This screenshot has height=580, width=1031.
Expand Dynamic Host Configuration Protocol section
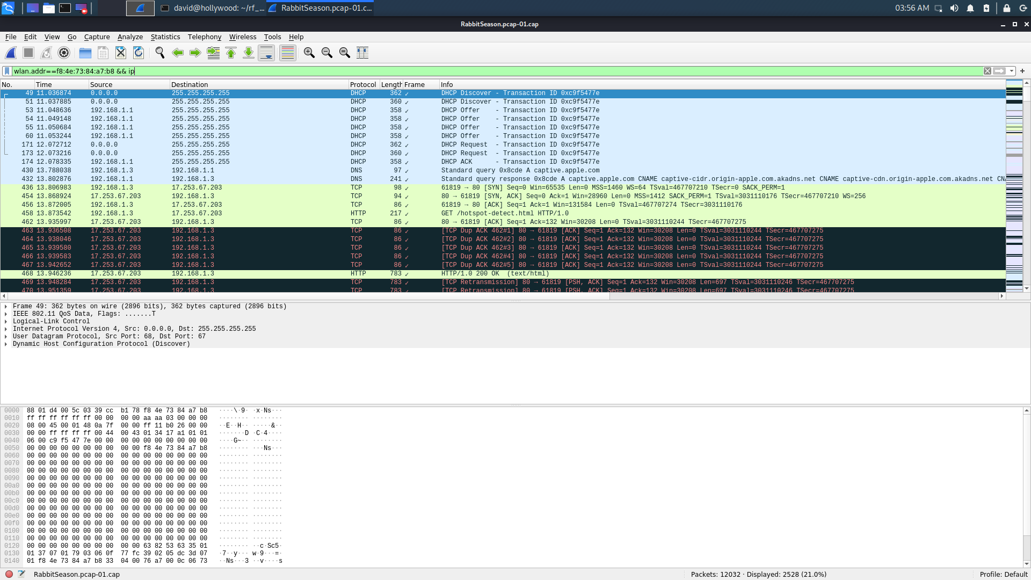(6, 344)
